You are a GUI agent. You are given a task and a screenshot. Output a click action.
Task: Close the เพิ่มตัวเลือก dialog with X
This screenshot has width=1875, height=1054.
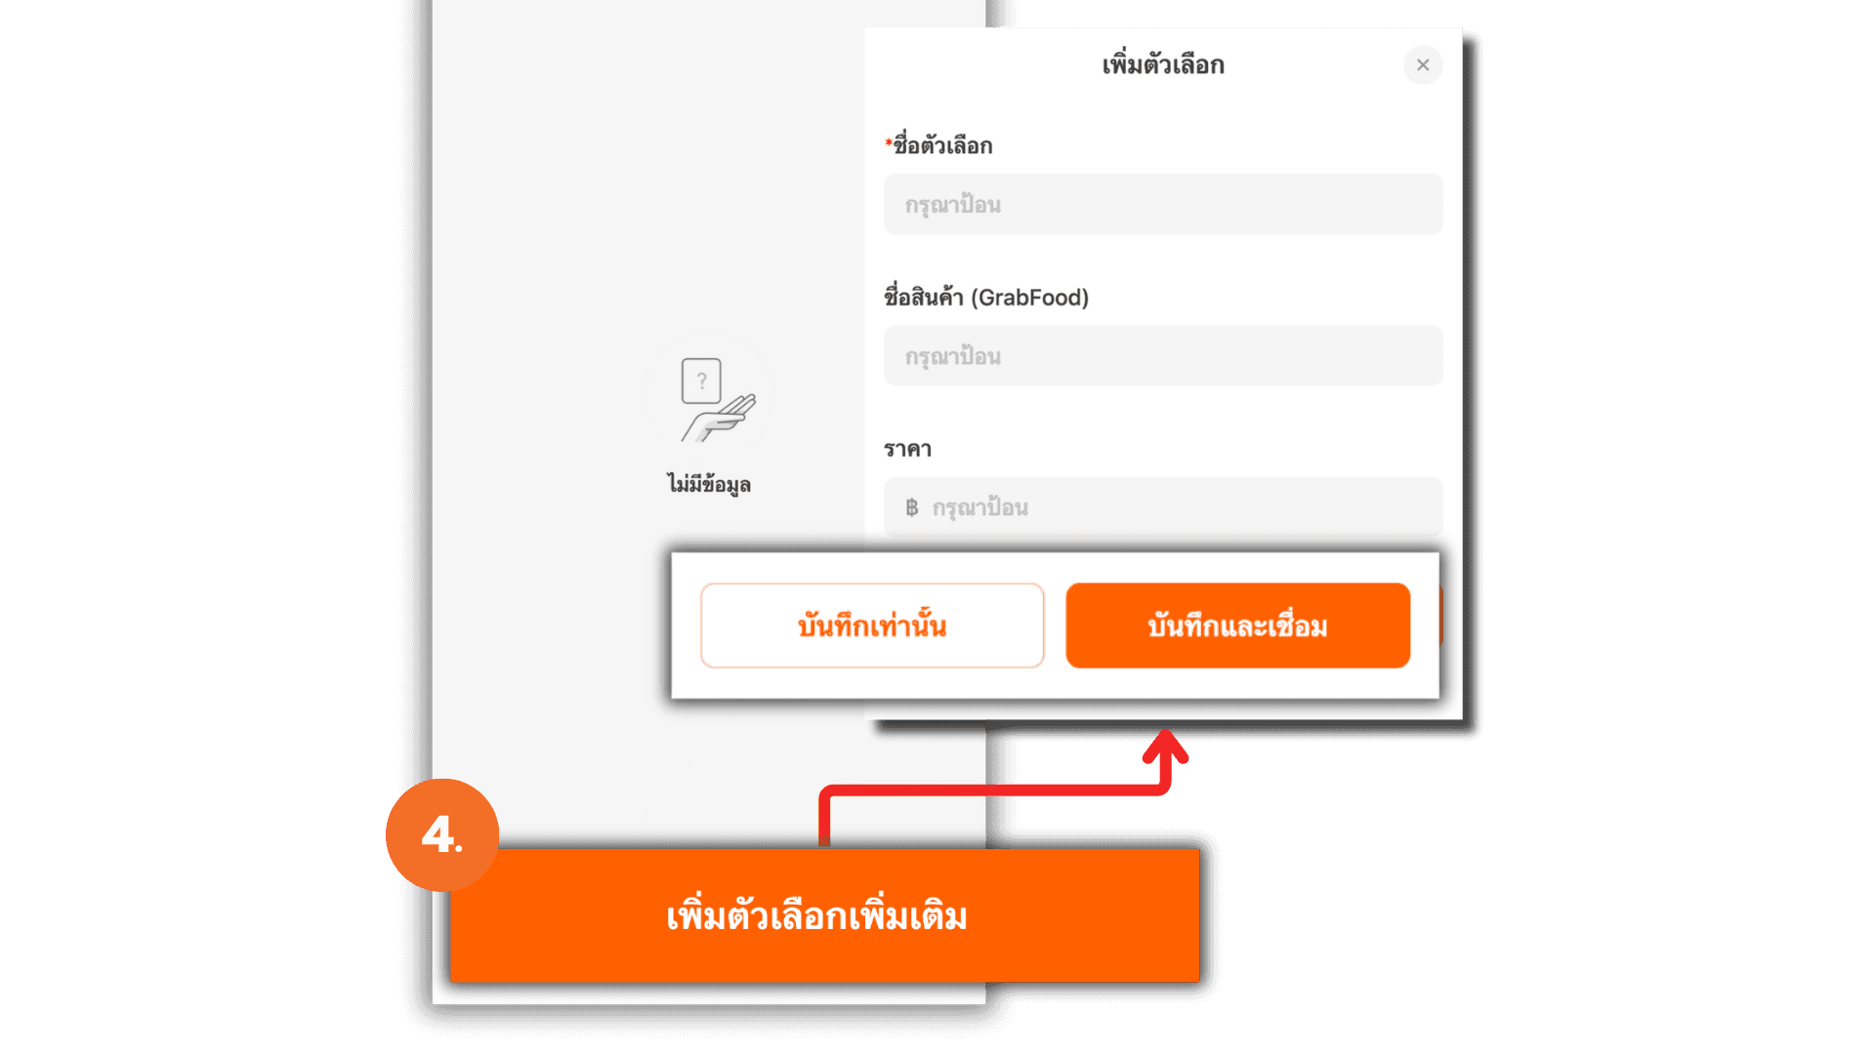click(1423, 64)
